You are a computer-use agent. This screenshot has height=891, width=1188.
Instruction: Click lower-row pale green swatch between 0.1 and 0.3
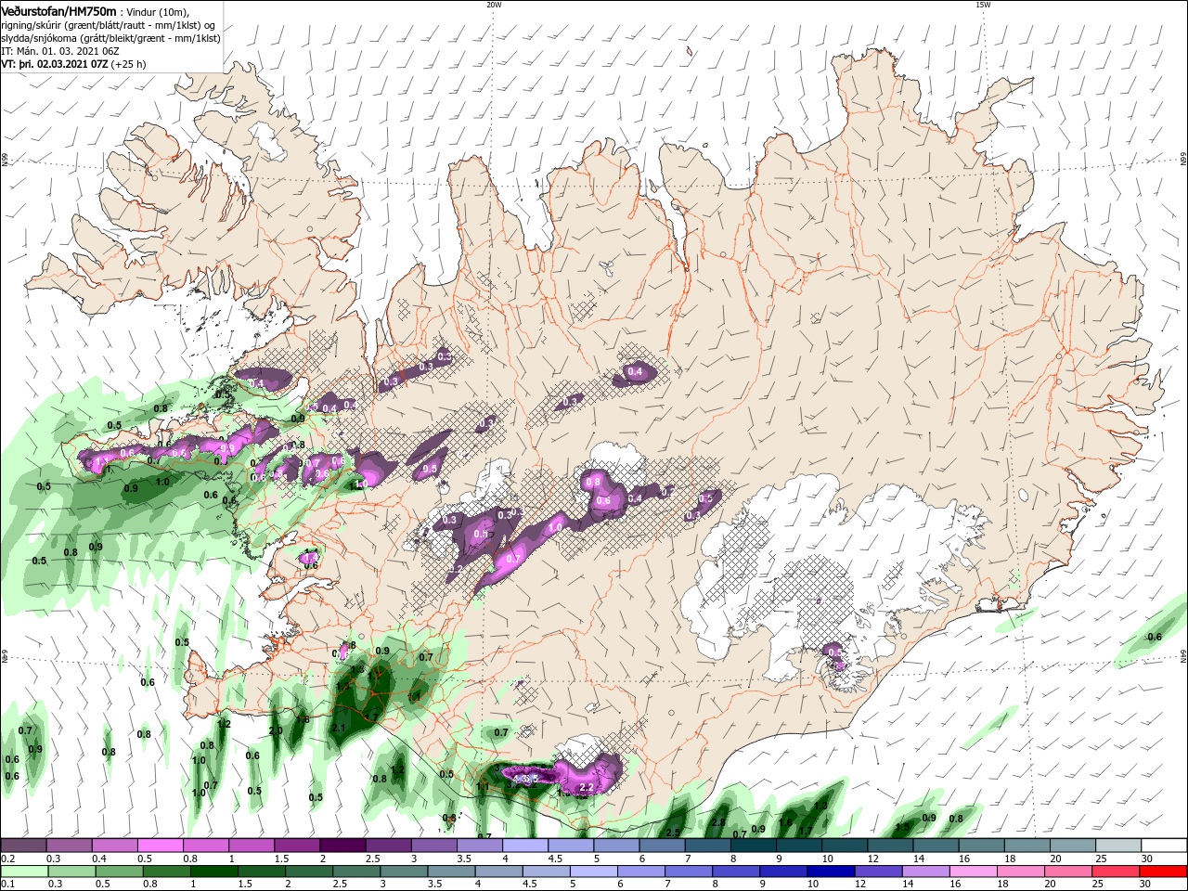pyautogui.click(x=24, y=872)
